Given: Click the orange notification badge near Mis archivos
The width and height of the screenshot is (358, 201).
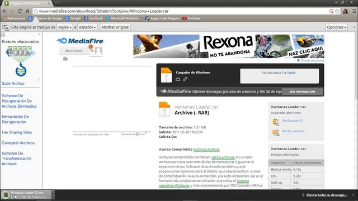Looking at the screenshot, I should coord(91,47).
